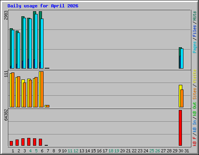
Task: Click day 29 on the x-axis
Action: coord(175,151)
